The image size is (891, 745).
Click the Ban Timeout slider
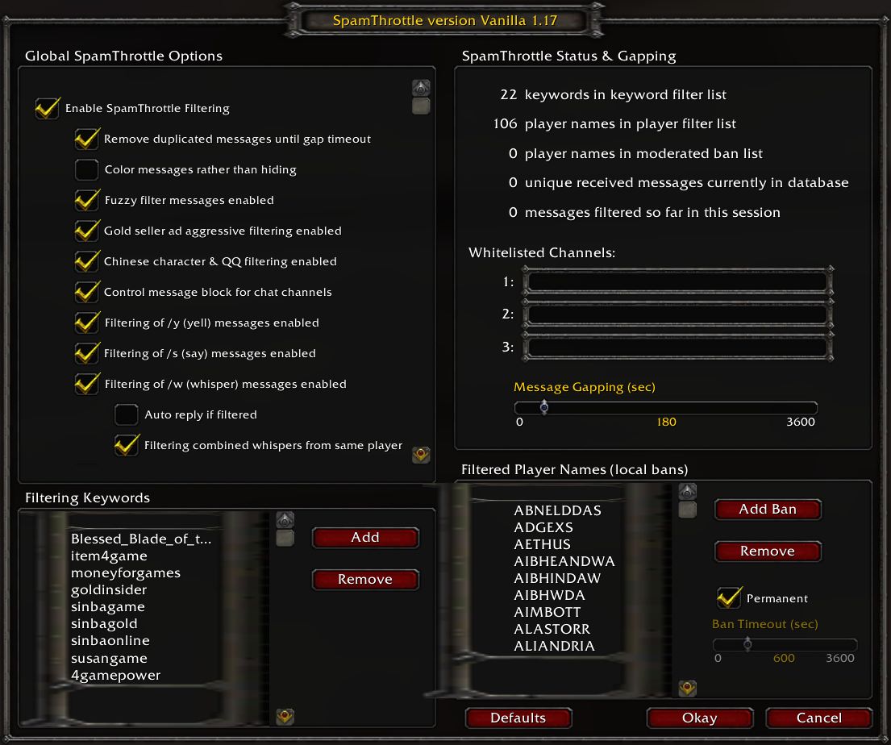pos(785,644)
